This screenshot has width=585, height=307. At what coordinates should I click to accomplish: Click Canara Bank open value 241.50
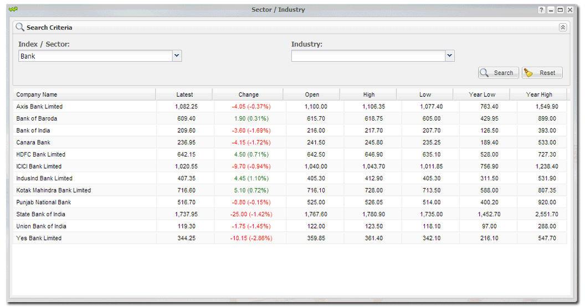click(316, 142)
